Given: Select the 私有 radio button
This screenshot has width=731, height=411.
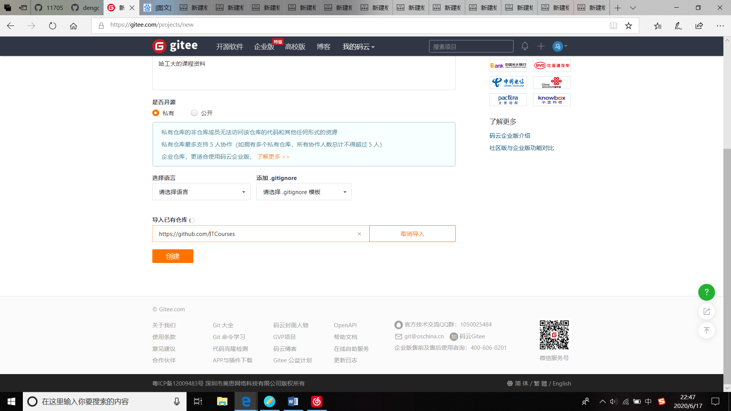Looking at the screenshot, I should coord(156,113).
